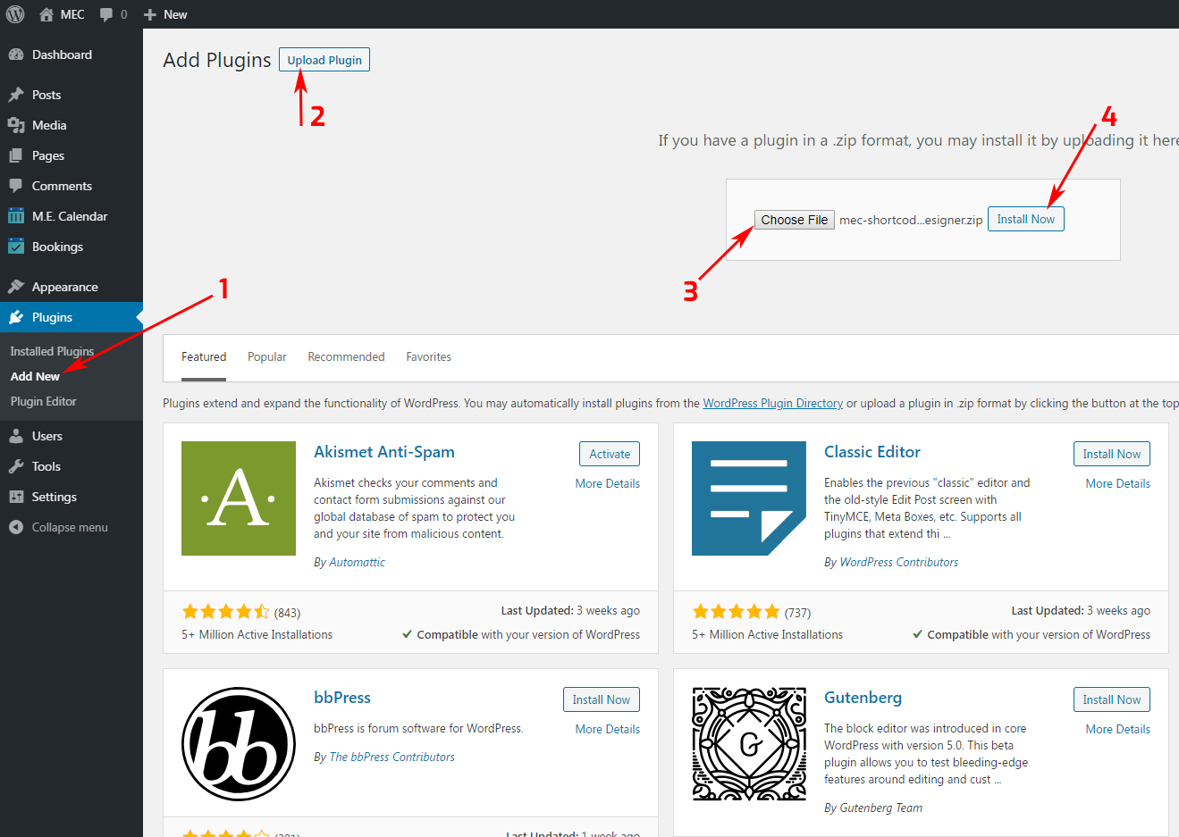Image resolution: width=1179 pixels, height=837 pixels.
Task: Open the Users menu item
Action: 72,436
